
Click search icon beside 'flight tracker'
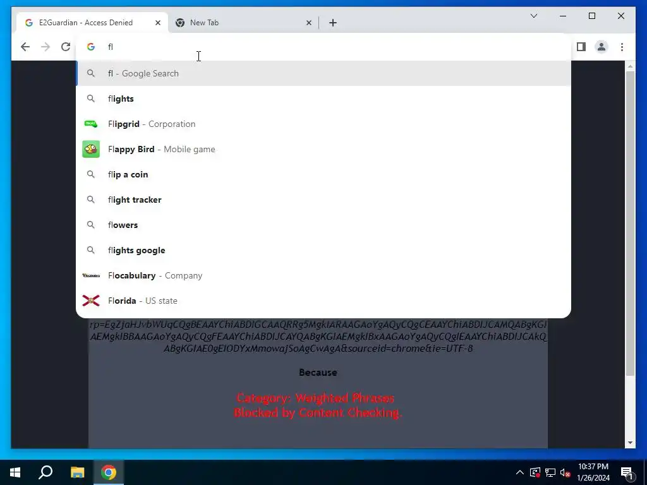point(91,200)
